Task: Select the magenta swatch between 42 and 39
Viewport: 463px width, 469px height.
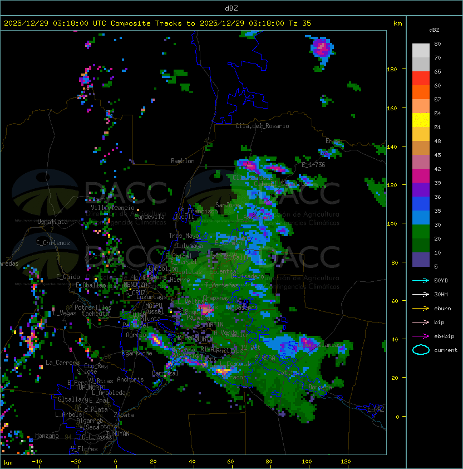Action: (x=421, y=176)
